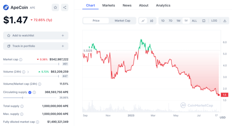Viewport: 232px width, 126px height.
Task: Switch to candlestick chart view
Action: point(152,21)
